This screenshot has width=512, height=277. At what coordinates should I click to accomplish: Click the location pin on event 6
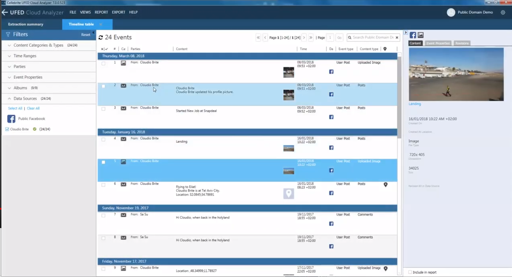coord(386,185)
